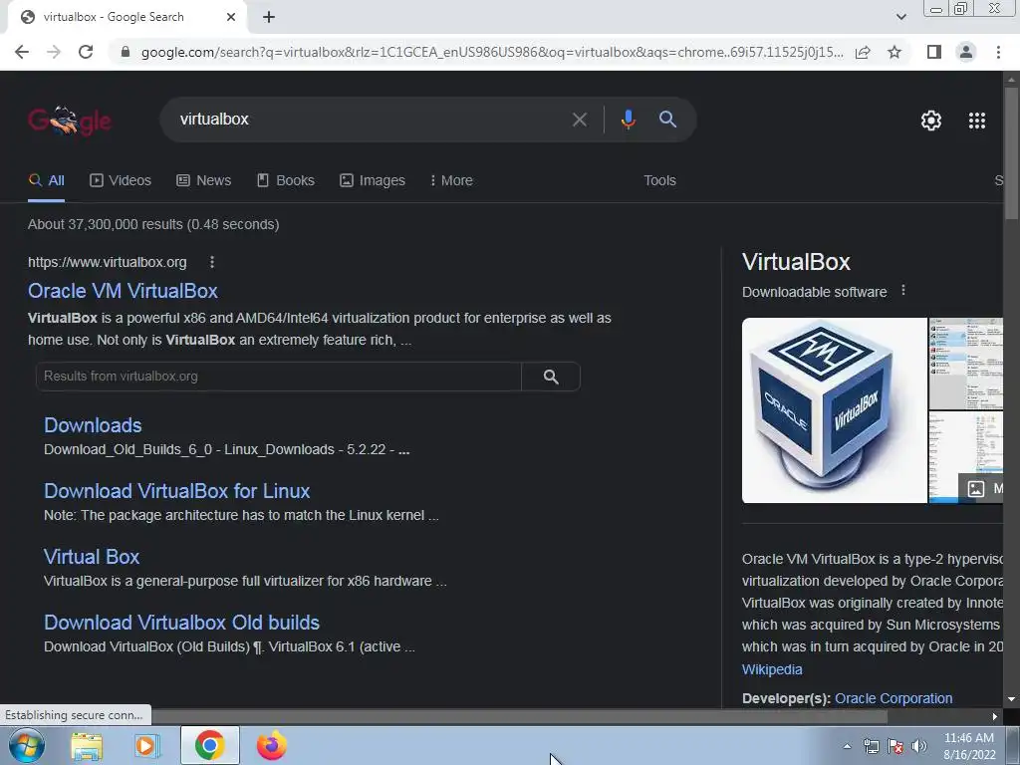Select the Chrome taskbar icon
Image resolution: width=1020 pixels, height=765 pixels.
(x=209, y=745)
